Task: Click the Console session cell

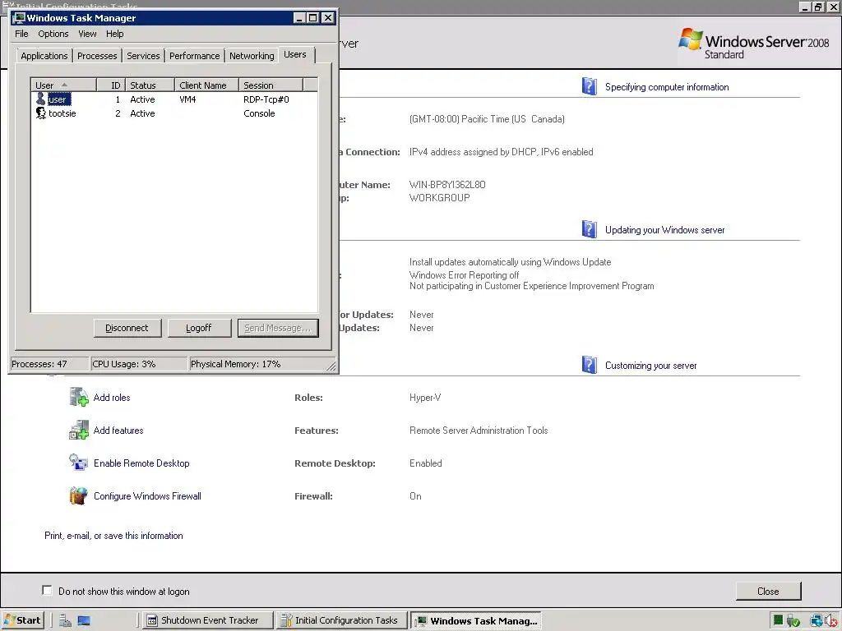Action: tap(259, 113)
